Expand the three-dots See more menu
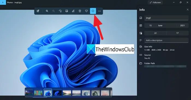Viewport: 191px width, 100px height. coord(99,11)
